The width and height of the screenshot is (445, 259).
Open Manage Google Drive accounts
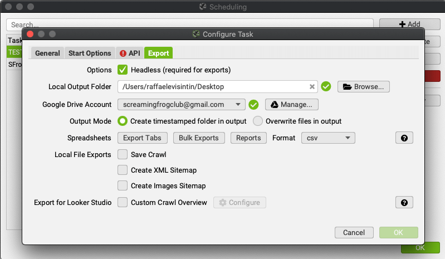[x=292, y=104]
